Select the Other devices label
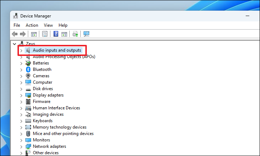Viewport: 260px width, 156px height. (46, 153)
